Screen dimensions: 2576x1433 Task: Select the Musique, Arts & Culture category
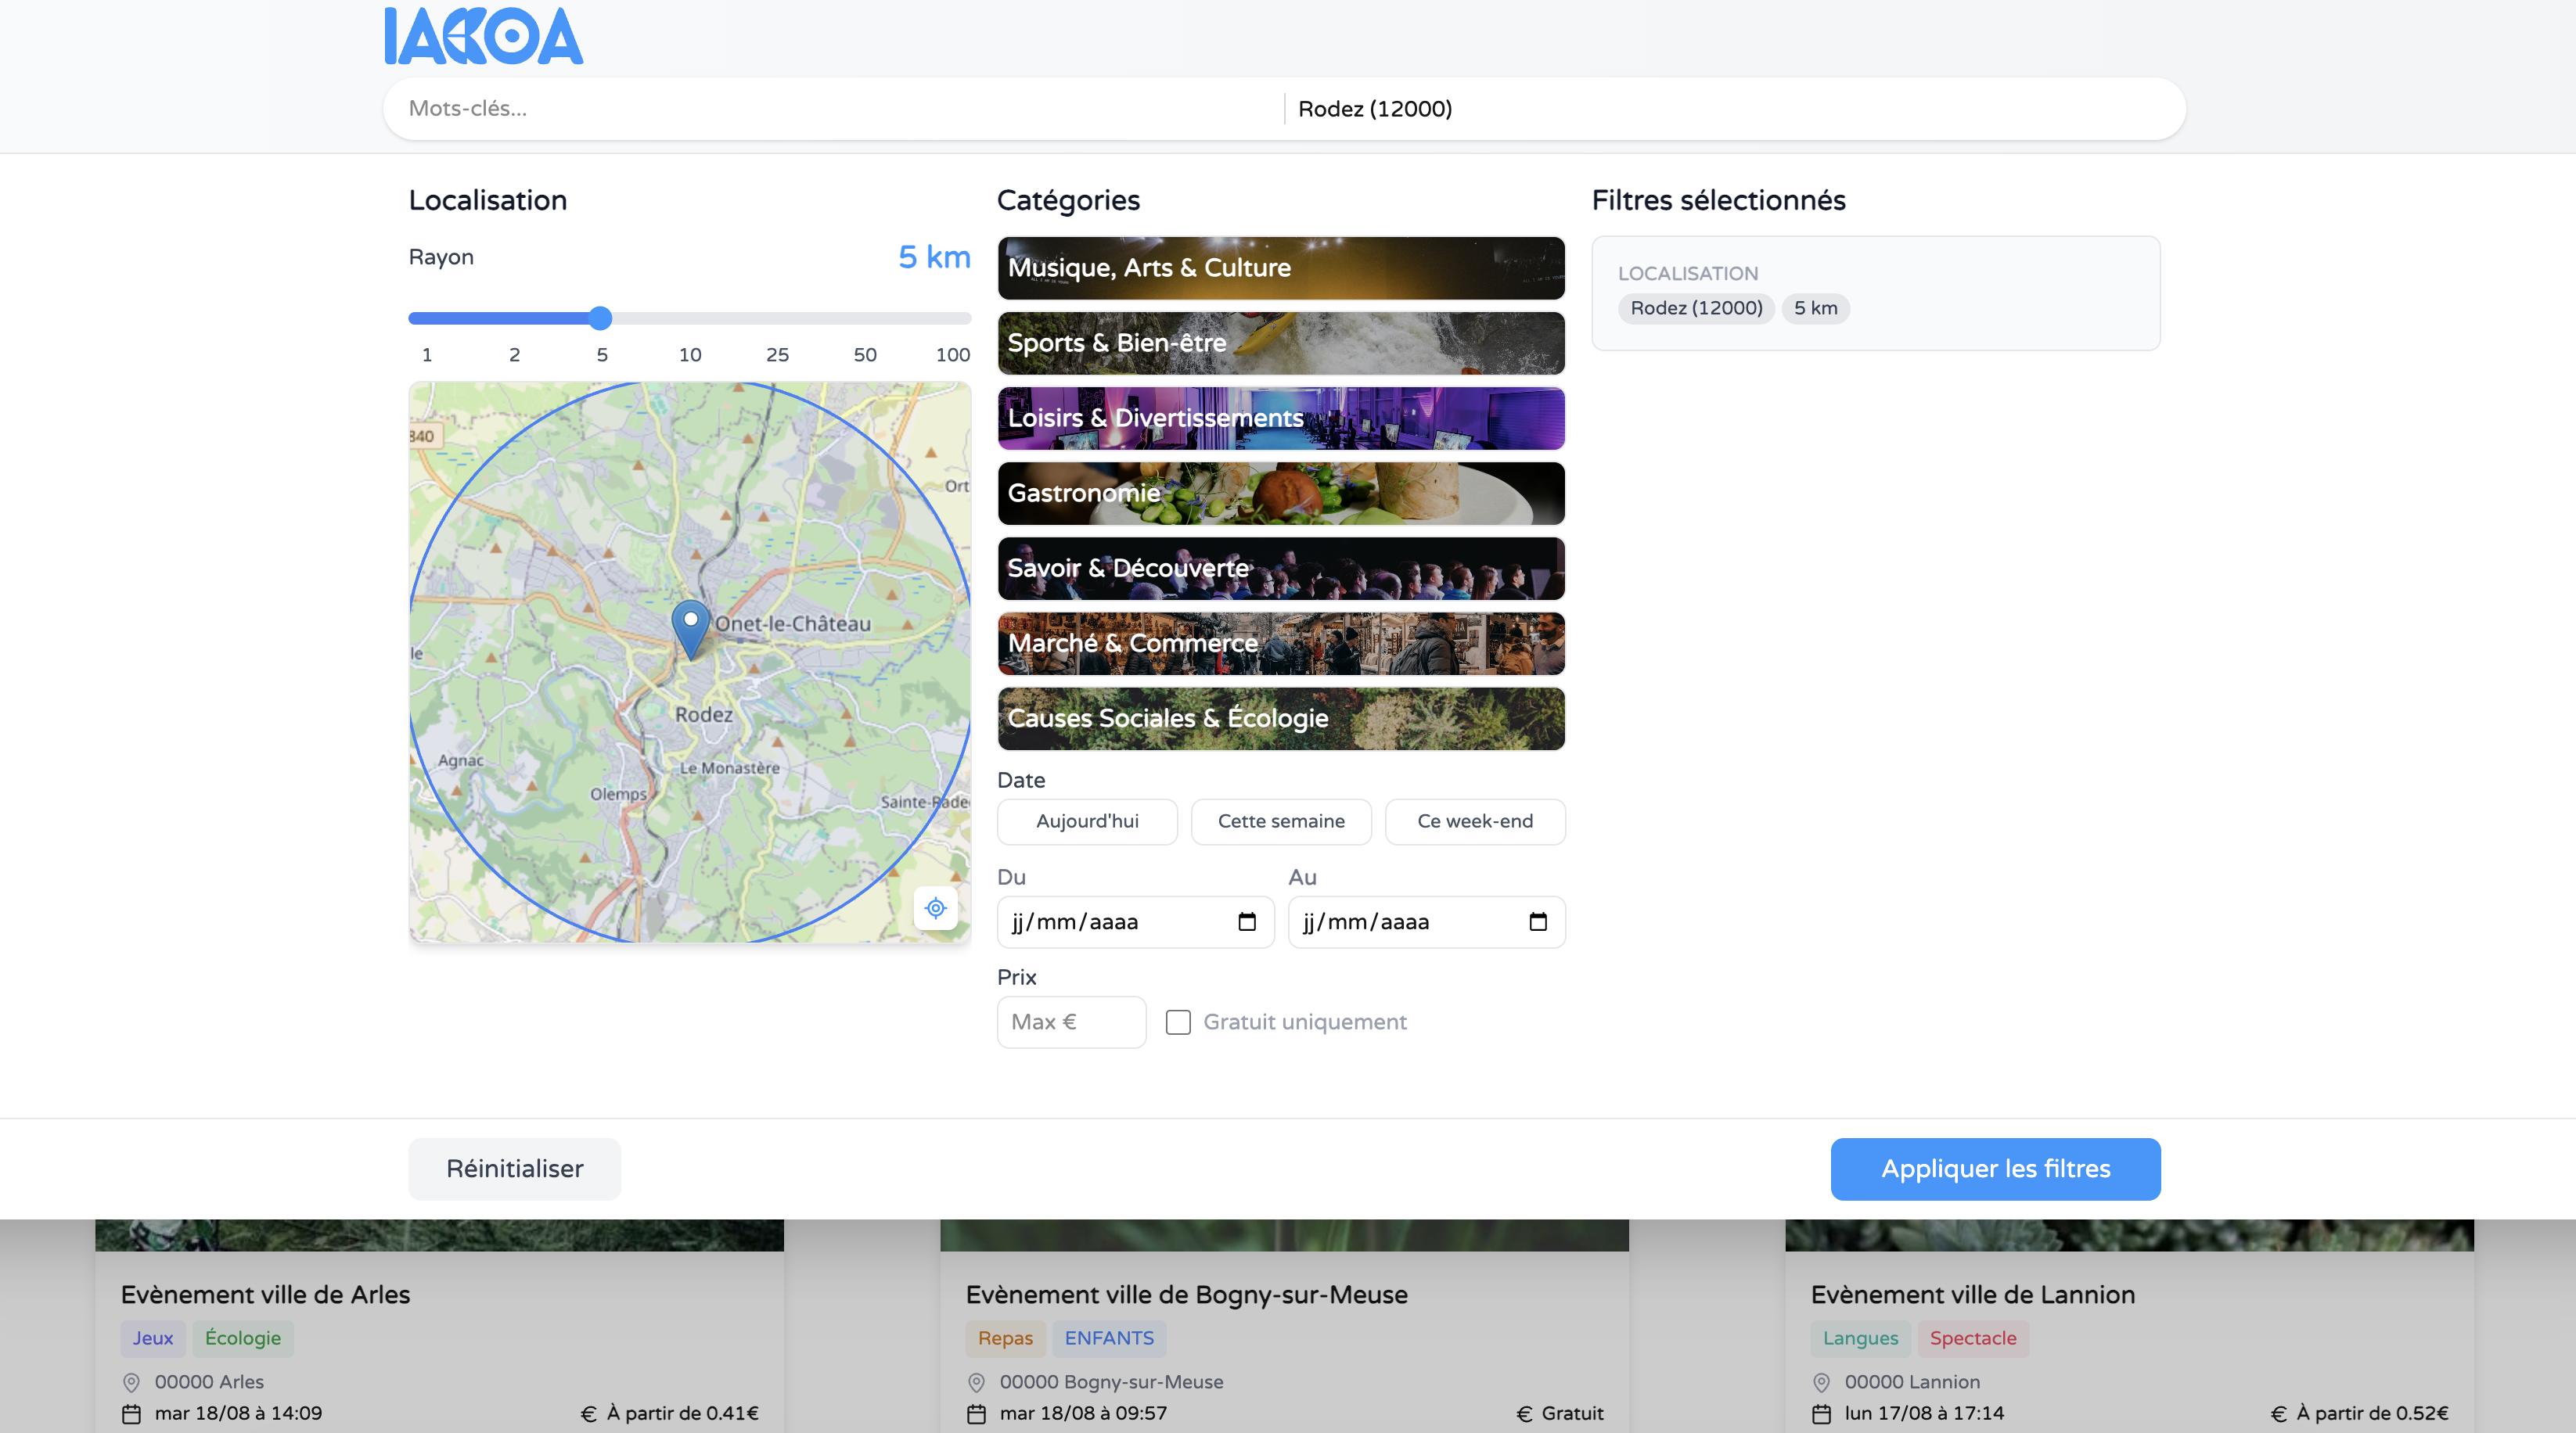1280,268
